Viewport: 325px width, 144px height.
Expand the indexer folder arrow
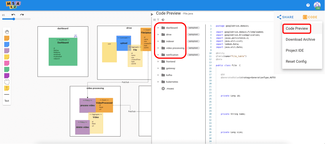tap(158, 41)
